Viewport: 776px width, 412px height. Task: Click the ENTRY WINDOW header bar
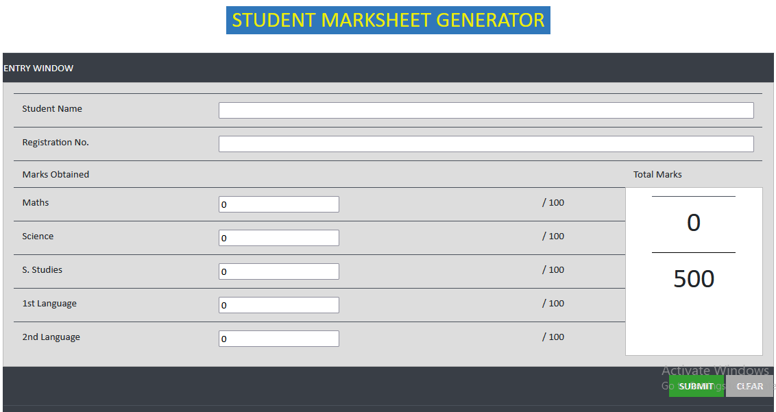pos(388,68)
